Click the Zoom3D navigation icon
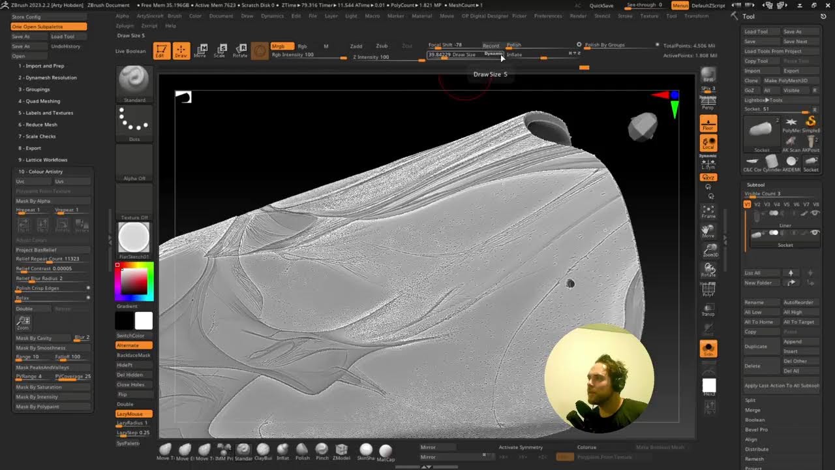 (x=708, y=249)
